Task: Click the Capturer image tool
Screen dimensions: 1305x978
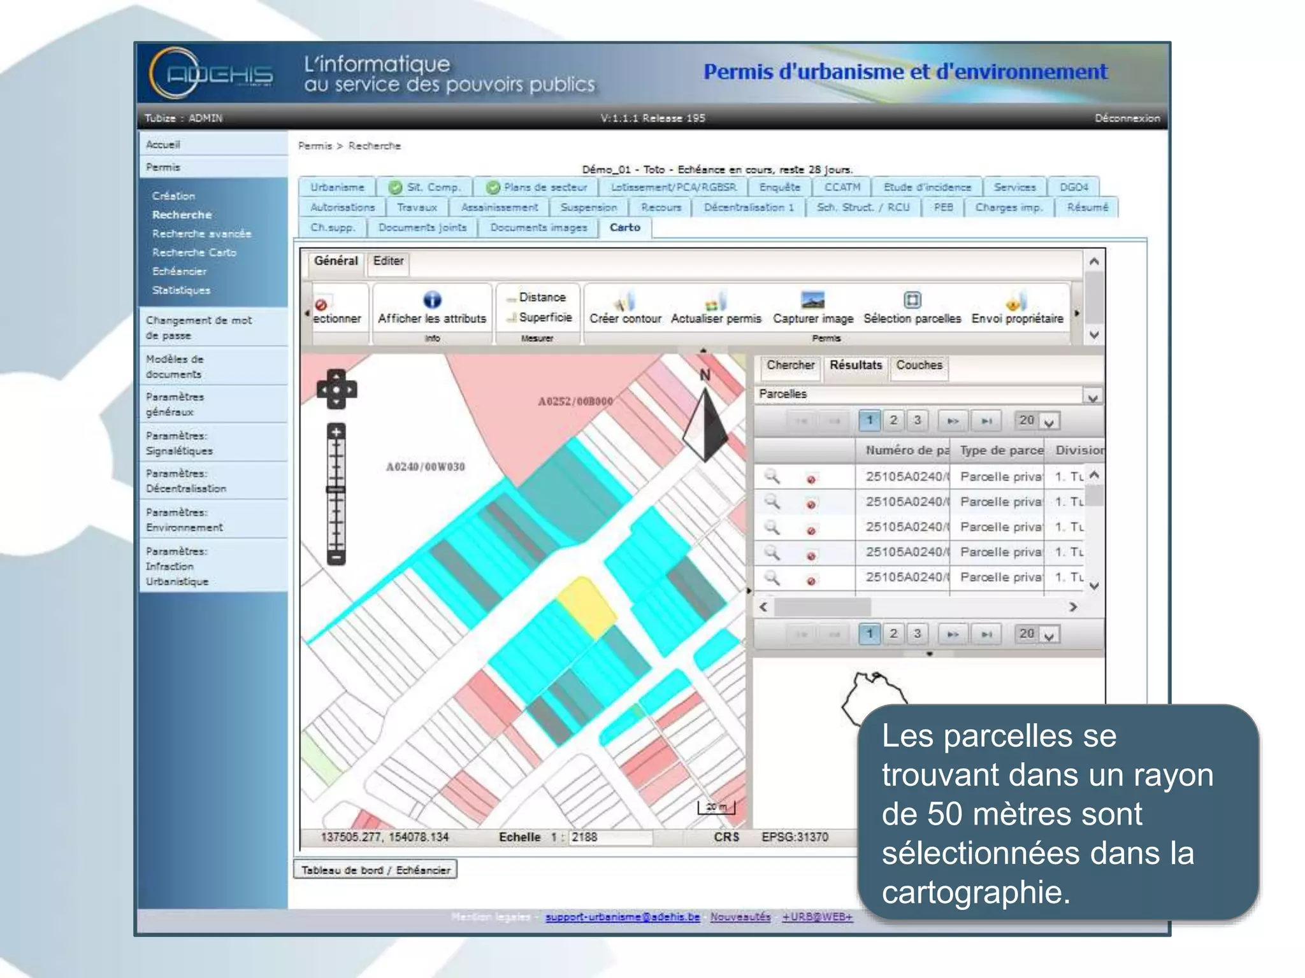Action: [x=812, y=299]
